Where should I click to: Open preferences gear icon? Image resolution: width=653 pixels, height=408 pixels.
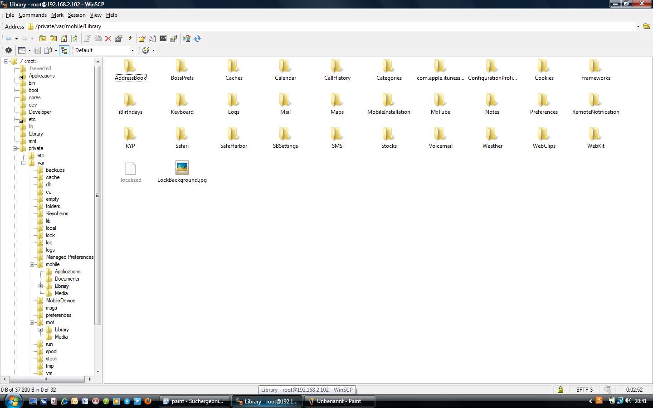point(9,50)
